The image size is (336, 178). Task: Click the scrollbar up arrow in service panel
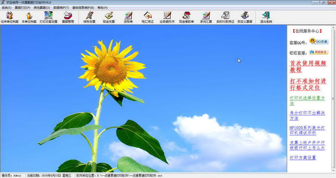[333, 27]
